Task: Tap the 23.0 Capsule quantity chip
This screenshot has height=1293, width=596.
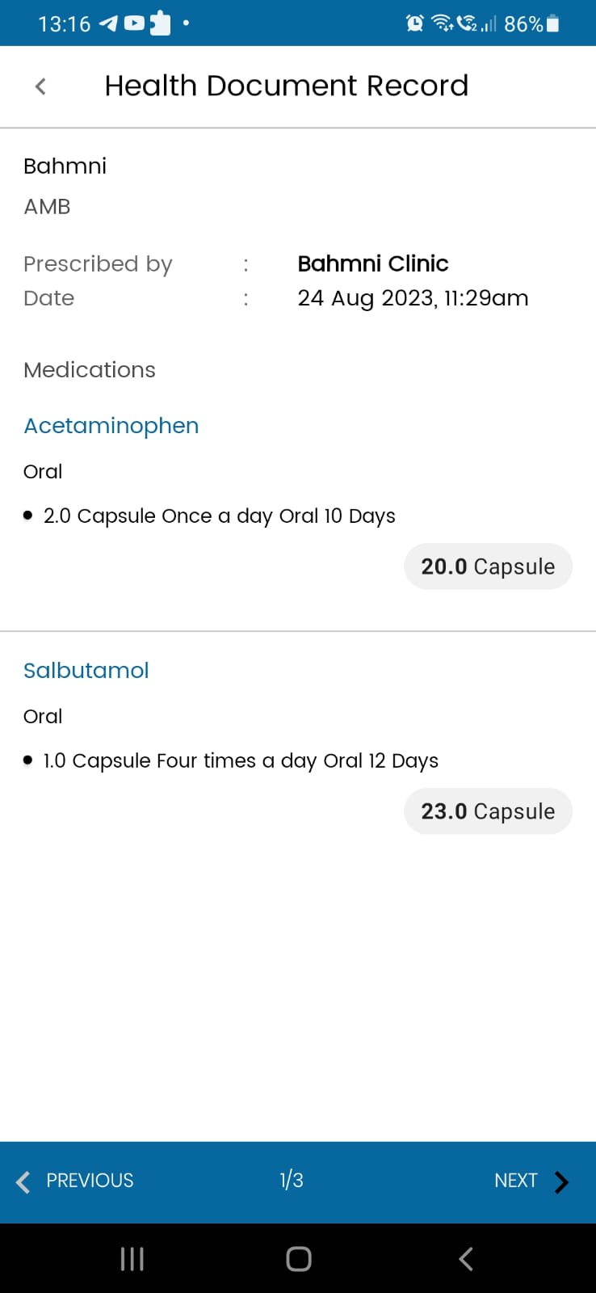Action: [488, 811]
